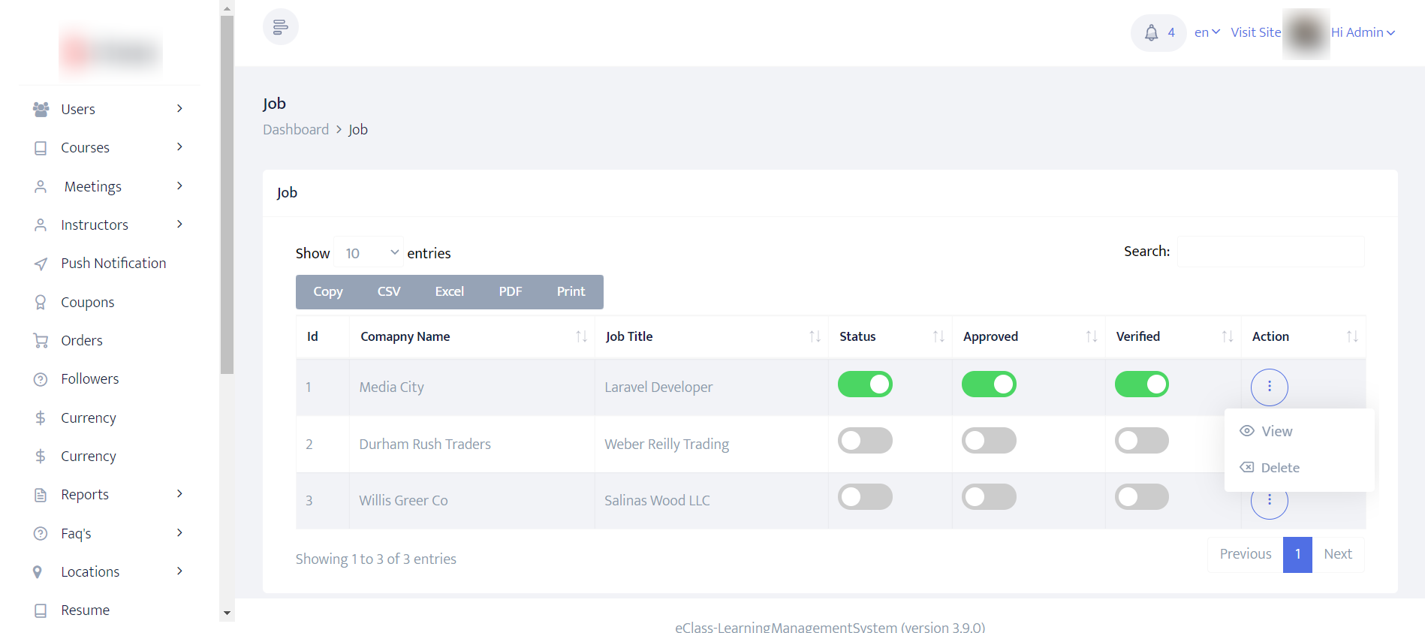The image size is (1425, 633).
Task: Toggle sidebar with hamburger menu icon
Action: pyautogui.click(x=280, y=27)
